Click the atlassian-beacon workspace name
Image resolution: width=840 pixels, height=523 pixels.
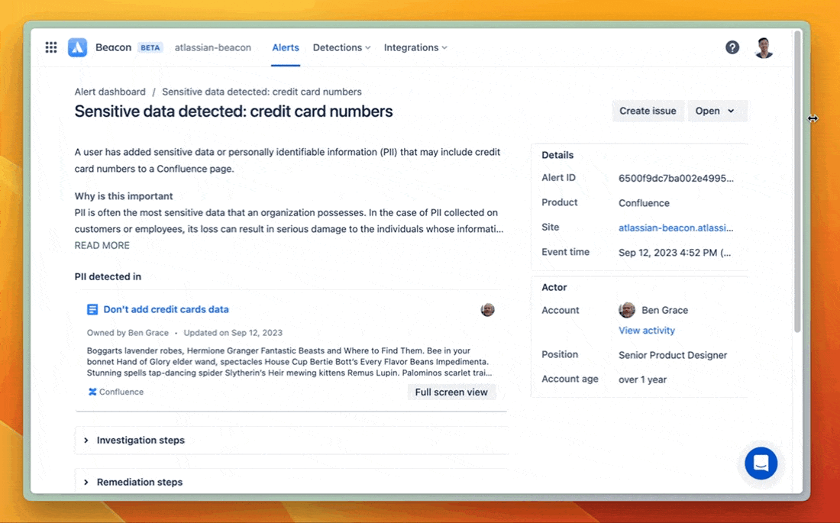(x=213, y=47)
